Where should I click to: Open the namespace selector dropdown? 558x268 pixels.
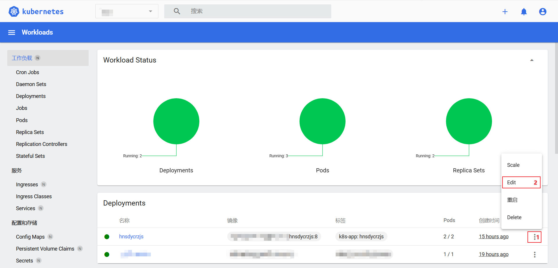(127, 11)
